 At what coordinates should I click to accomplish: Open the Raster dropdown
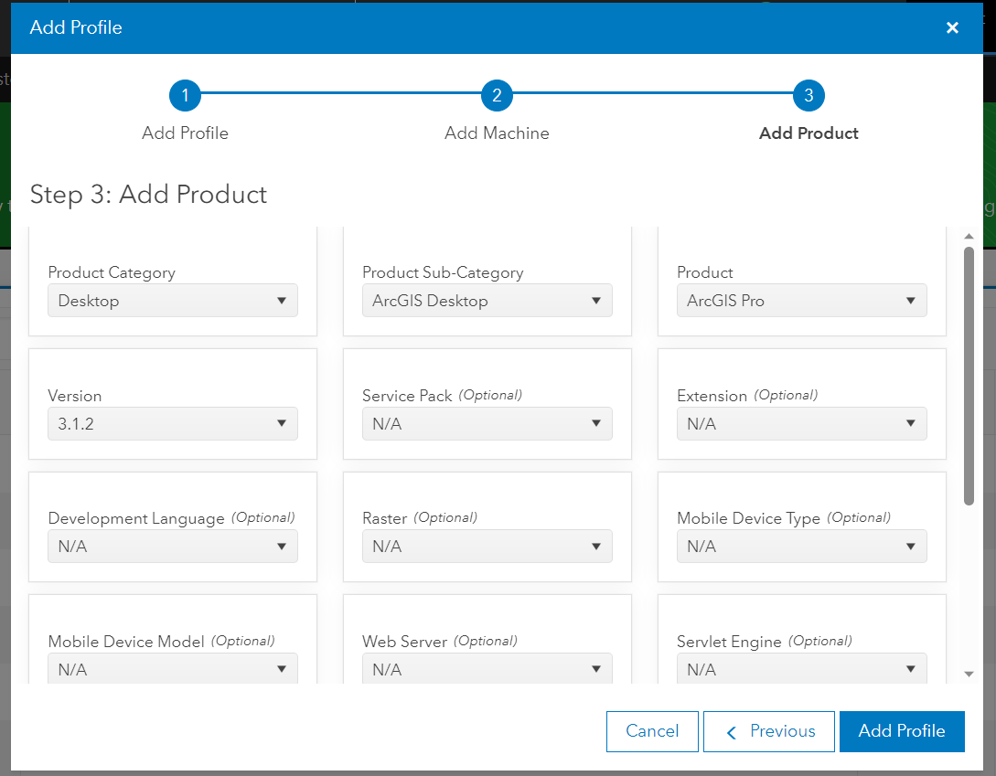pos(487,547)
